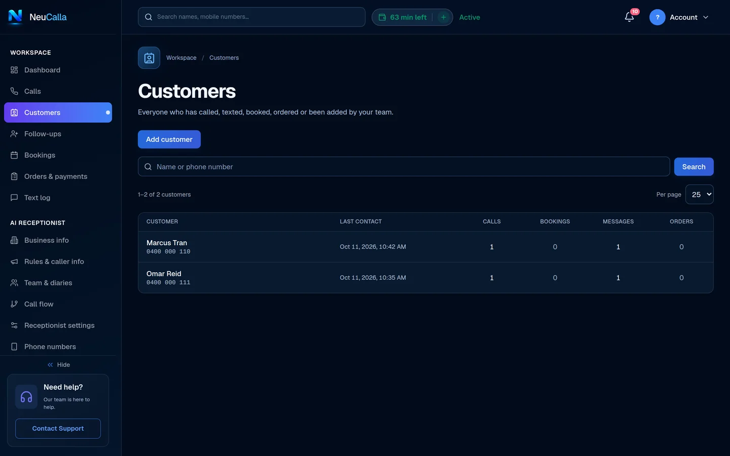Viewport: 730px width, 456px height.
Task: Click the Orders & payments clipboard icon
Action: tap(14, 176)
